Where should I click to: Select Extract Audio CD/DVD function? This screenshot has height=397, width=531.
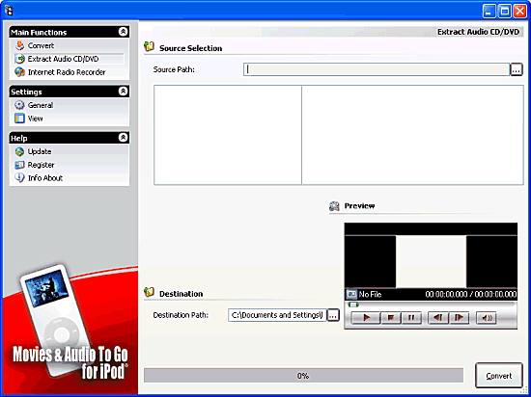coord(64,59)
